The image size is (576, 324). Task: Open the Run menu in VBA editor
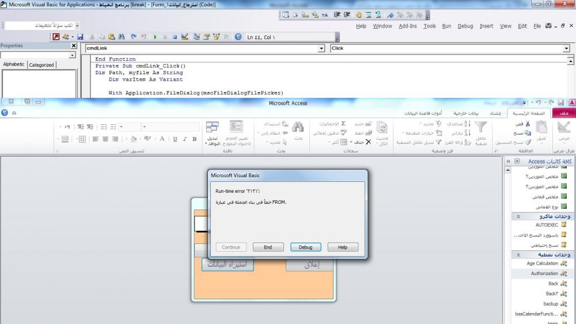pos(446,26)
